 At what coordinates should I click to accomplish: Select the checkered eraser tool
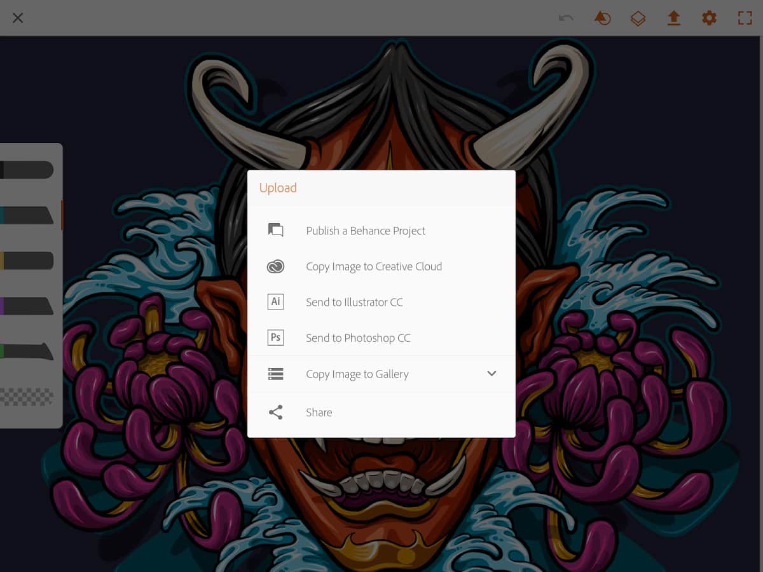tap(27, 397)
